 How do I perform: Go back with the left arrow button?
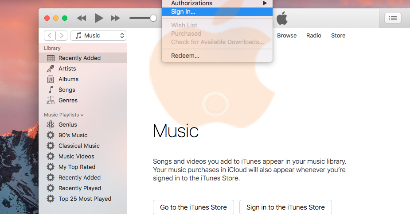[x=50, y=35]
